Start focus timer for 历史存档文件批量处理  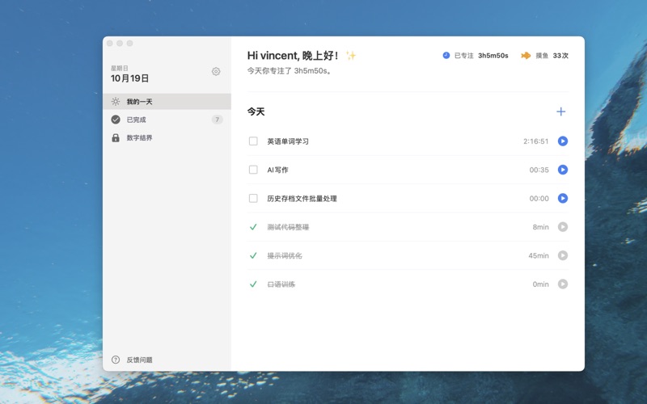pos(563,199)
